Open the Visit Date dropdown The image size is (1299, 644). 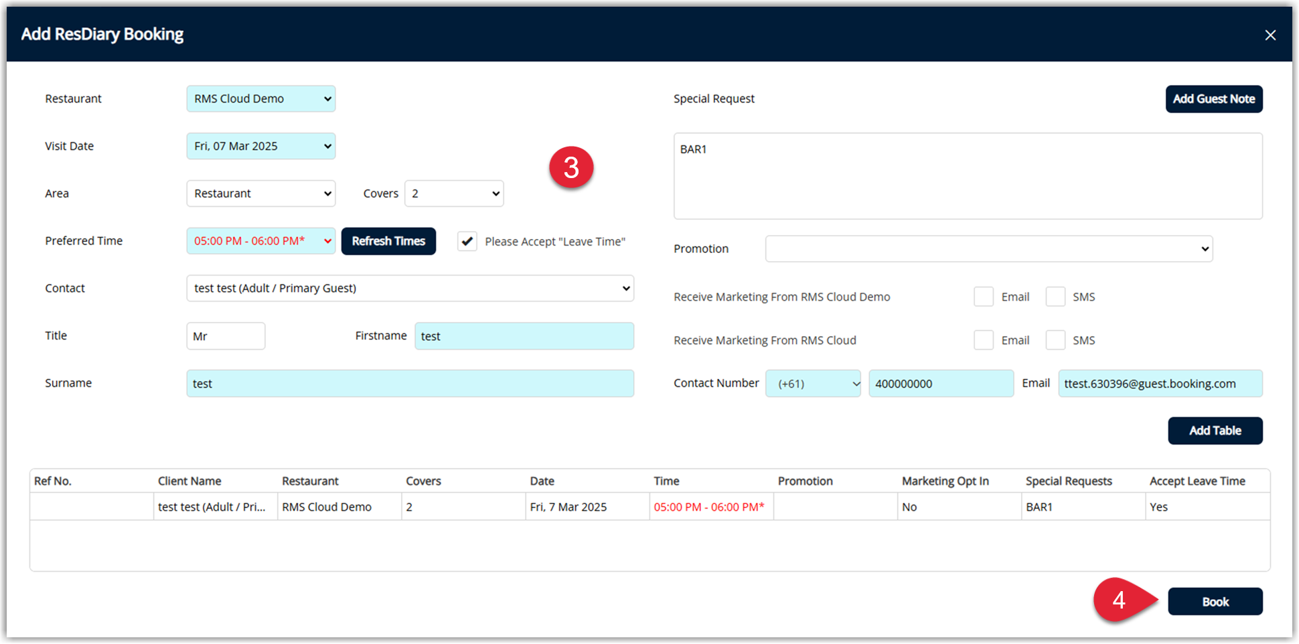(x=261, y=146)
